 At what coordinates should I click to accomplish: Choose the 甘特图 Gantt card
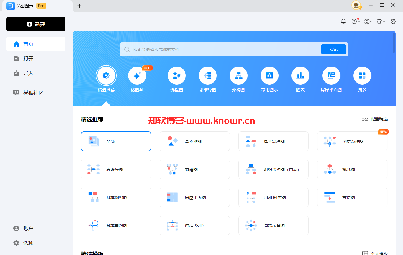[x=352, y=197]
